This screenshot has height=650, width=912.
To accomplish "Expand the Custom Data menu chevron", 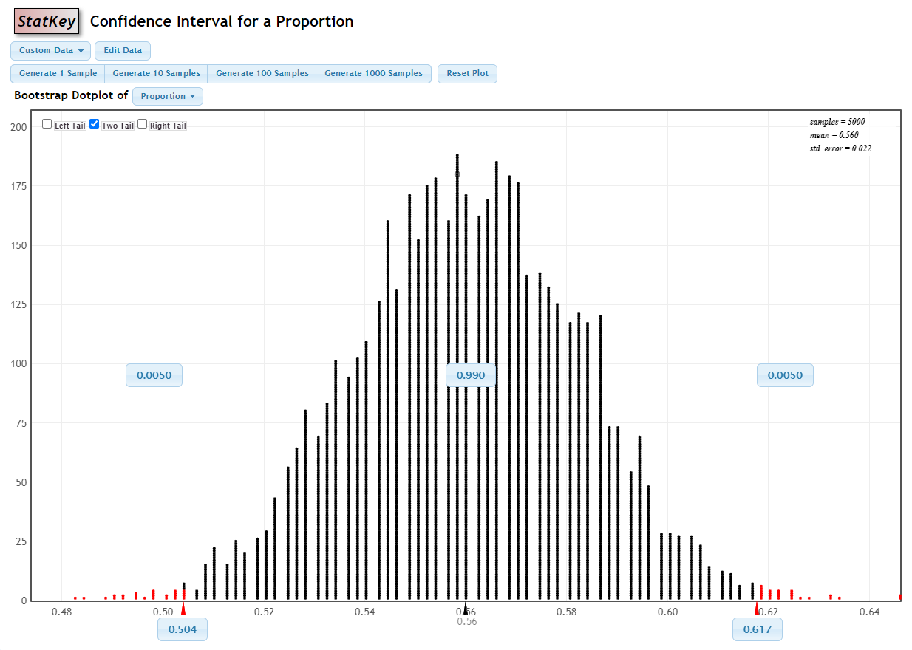I will 81,50.
